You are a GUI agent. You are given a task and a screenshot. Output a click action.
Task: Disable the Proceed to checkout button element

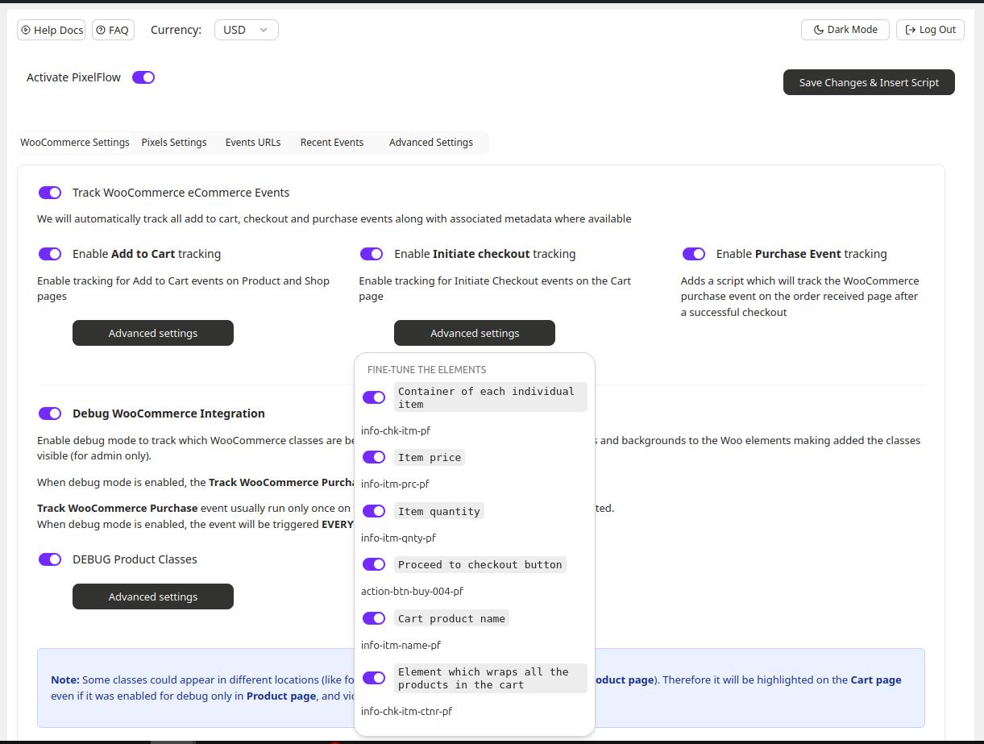tap(374, 564)
